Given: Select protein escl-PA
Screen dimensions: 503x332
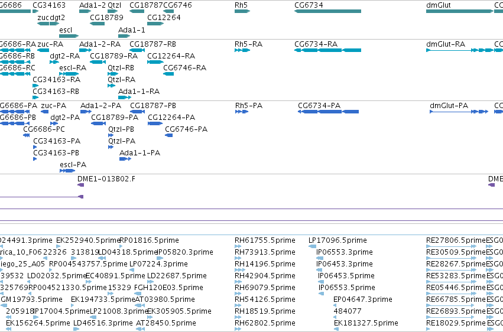Looking at the screenshot, I should [67, 171].
